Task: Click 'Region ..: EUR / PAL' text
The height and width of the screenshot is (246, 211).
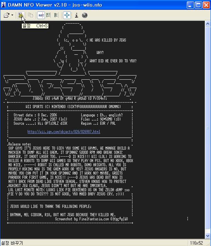Action: (x=98, y=123)
